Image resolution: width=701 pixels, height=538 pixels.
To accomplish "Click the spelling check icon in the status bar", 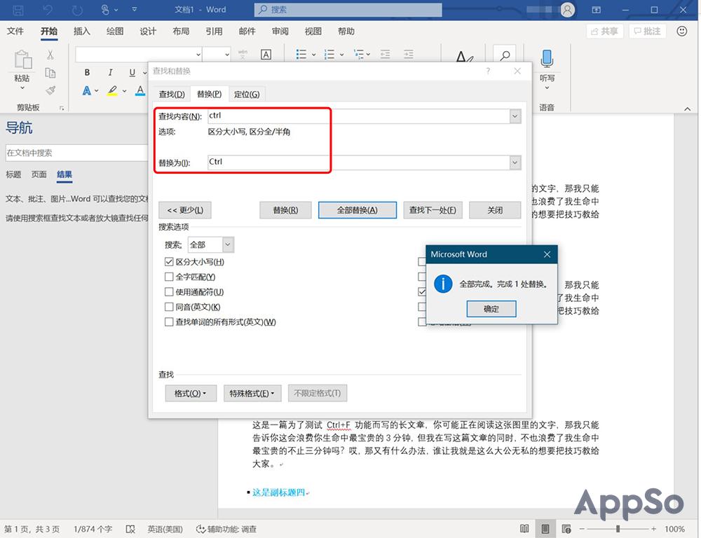I will (130, 529).
